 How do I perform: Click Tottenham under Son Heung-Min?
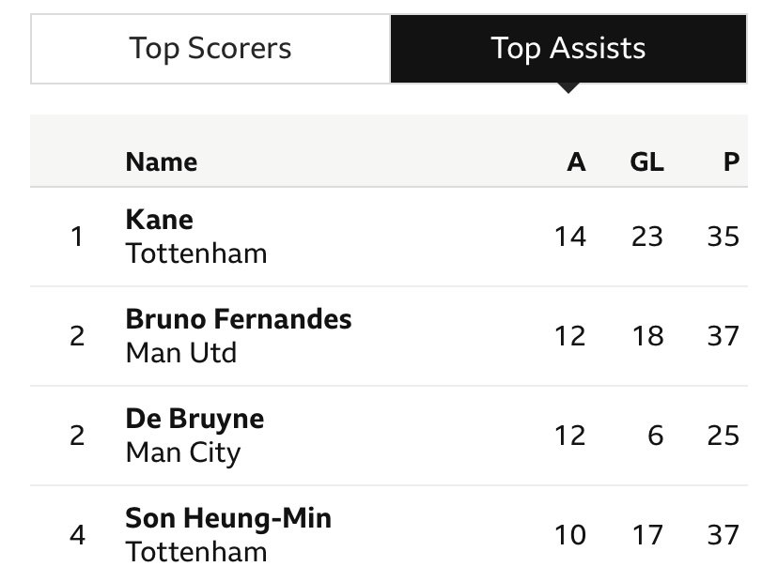tap(195, 552)
